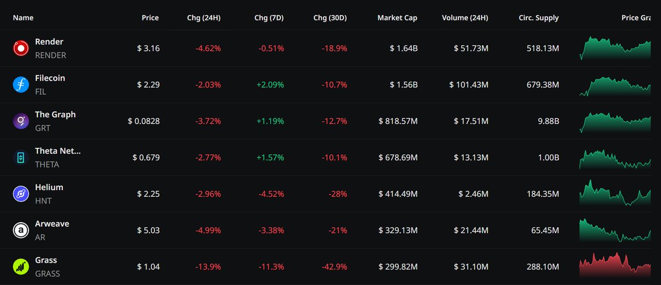Click The Graph coin logo icon

click(21, 121)
